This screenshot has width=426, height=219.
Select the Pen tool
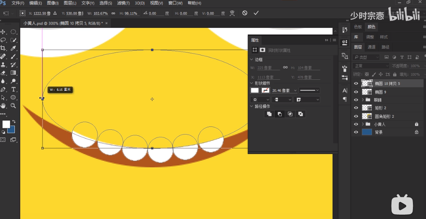click(4, 90)
